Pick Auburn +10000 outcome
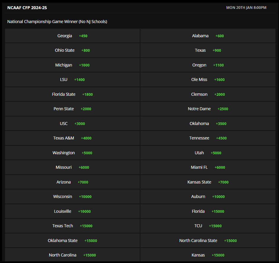The height and width of the screenshot is (263, 279). click(208, 197)
